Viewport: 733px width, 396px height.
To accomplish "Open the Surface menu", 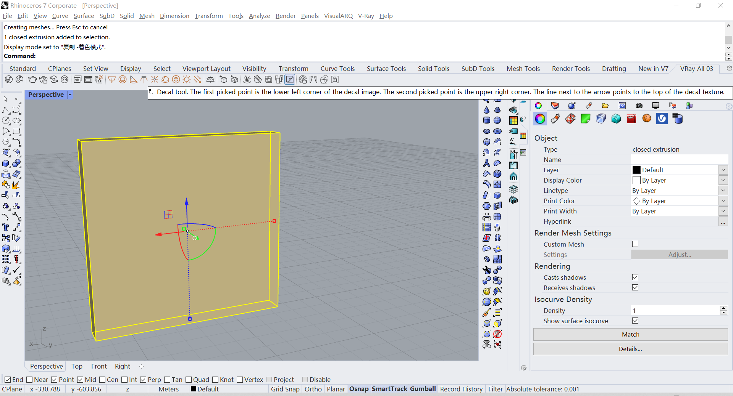I will (x=84, y=16).
